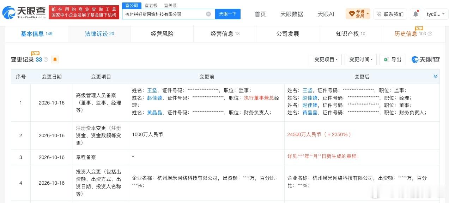Open TianYanCha brand logo beside 导出
The height and width of the screenshot is (203, 449).
(426, 59)
